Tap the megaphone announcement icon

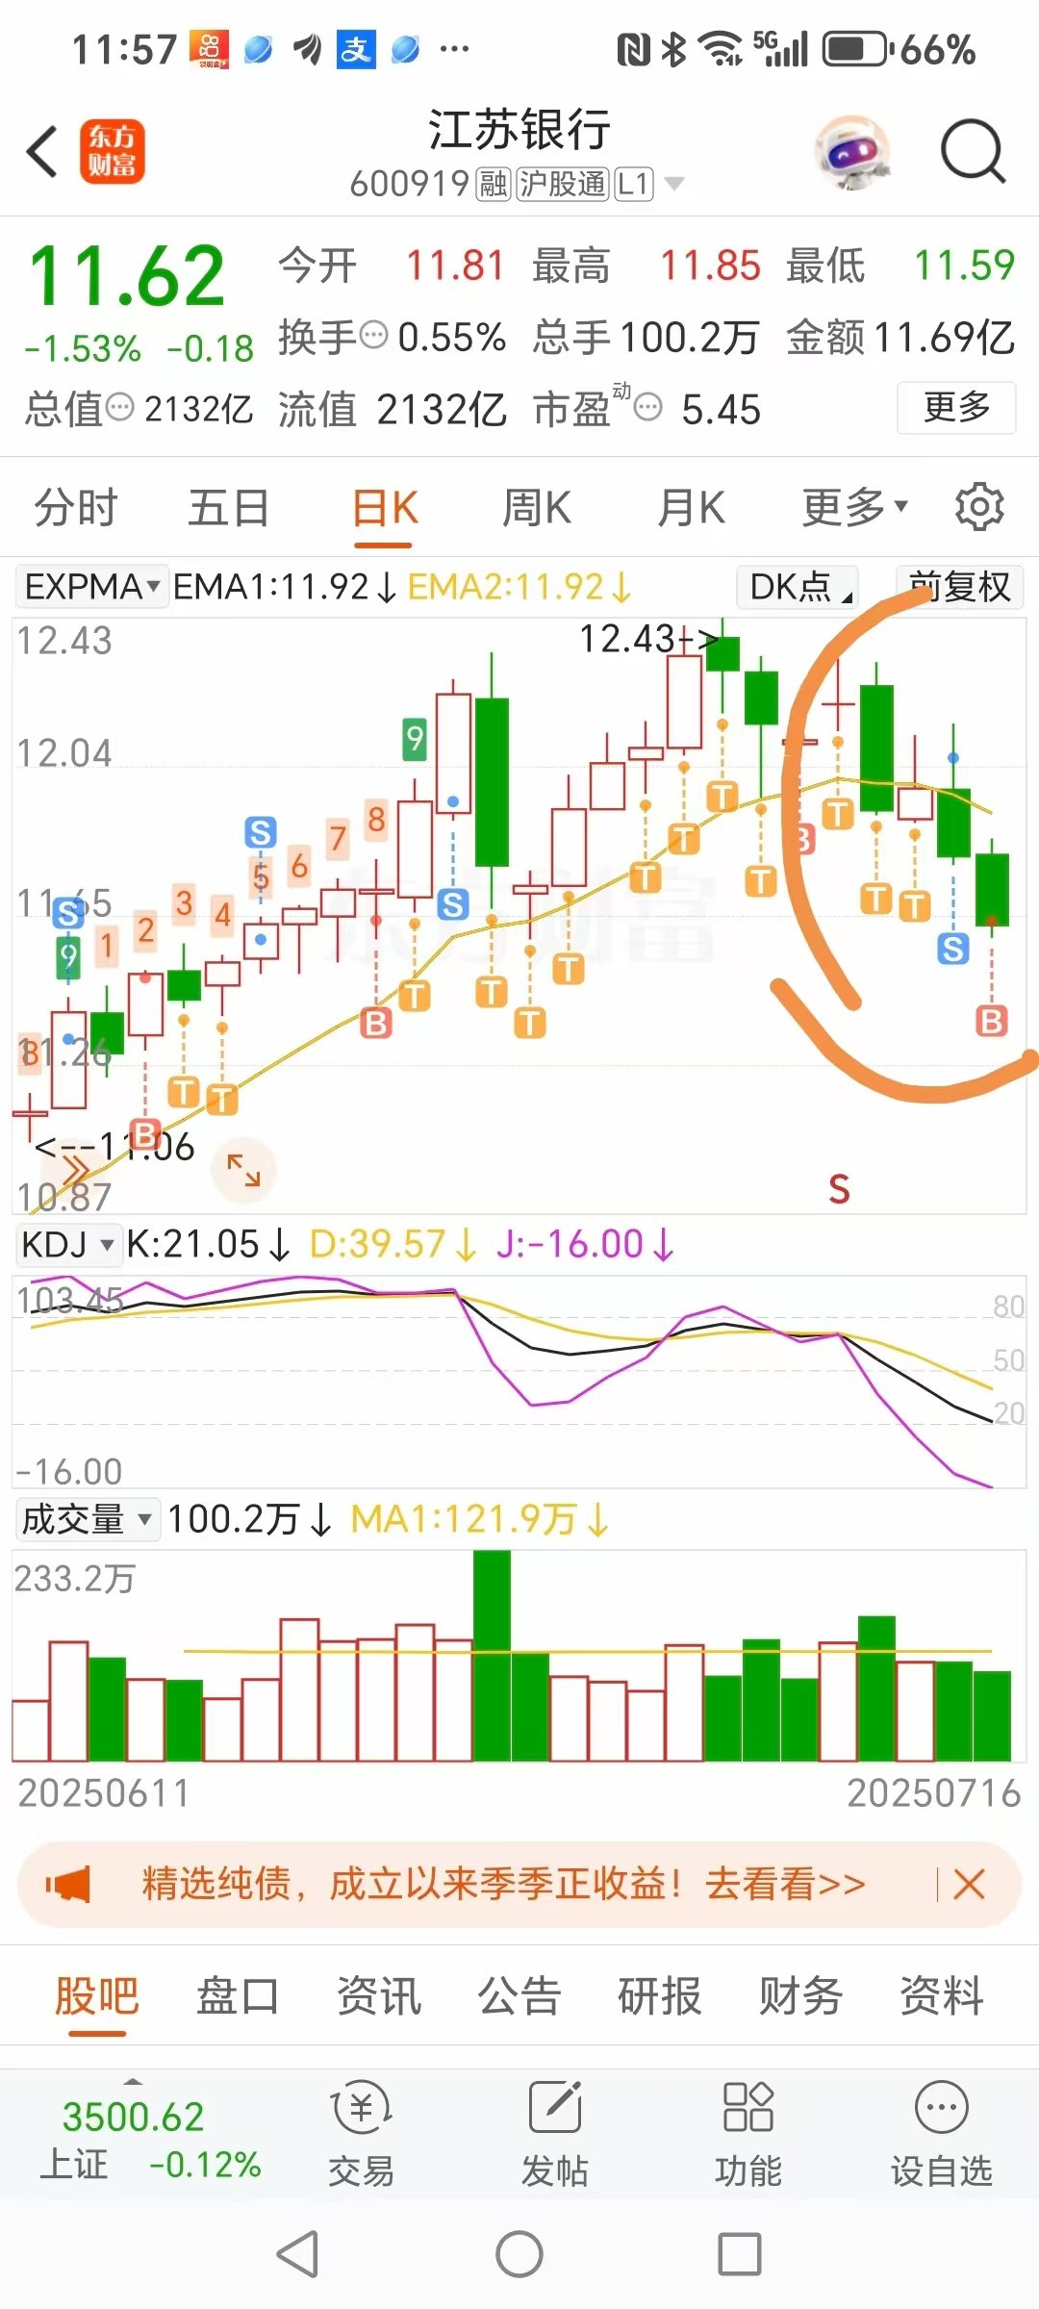(x=67, y=1884)
